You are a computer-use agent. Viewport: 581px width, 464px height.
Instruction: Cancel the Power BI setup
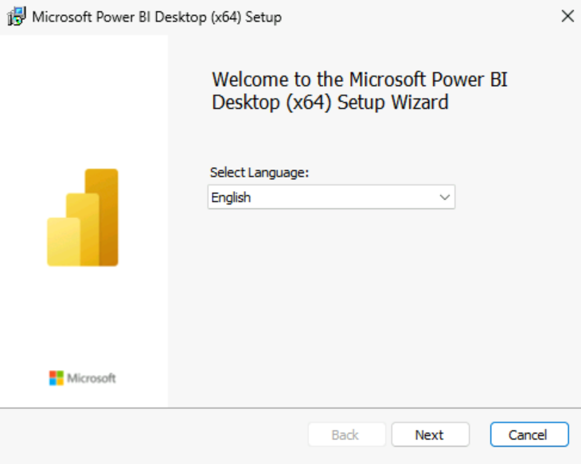click(529, 435)
